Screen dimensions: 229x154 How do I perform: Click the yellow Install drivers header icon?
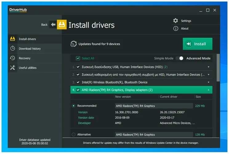point(62,24)
